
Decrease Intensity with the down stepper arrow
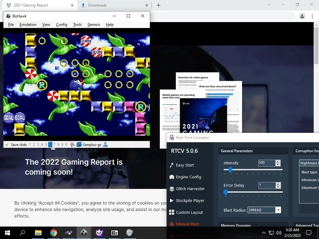[x=278, y=164]
